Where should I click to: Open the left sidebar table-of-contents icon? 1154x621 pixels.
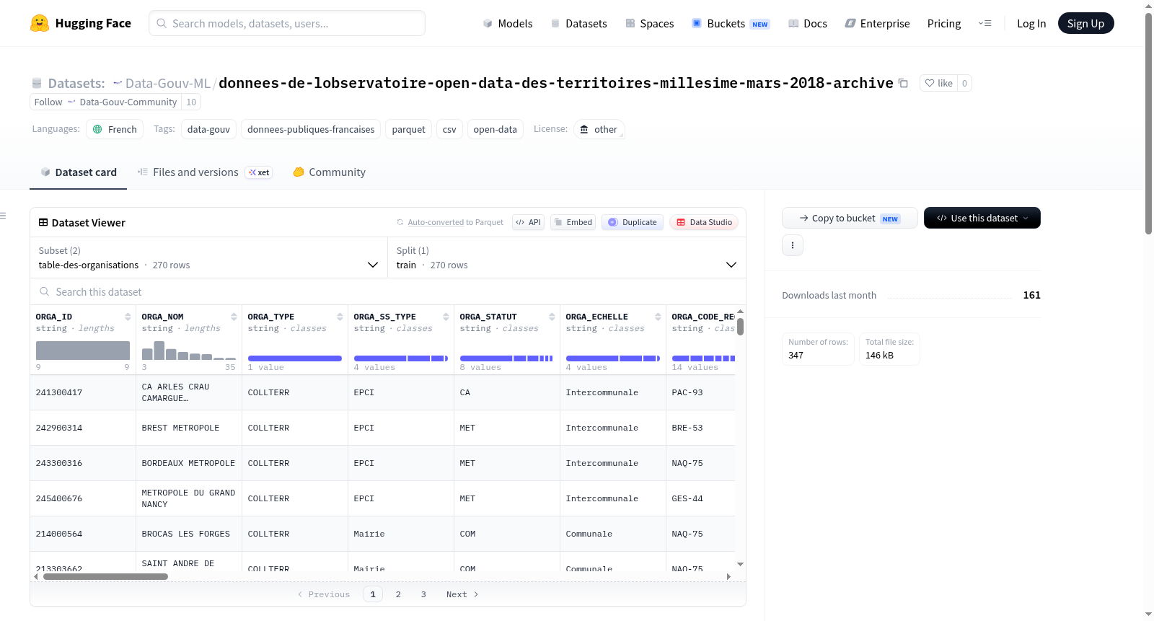click(4, 216)
